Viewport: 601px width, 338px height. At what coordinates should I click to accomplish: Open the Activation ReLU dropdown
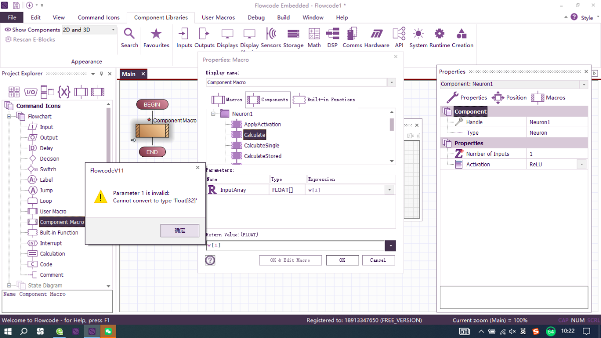(x=582, y=164)
